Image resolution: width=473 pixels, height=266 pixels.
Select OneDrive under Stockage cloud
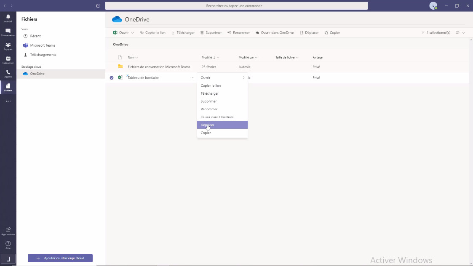[61, 74]
